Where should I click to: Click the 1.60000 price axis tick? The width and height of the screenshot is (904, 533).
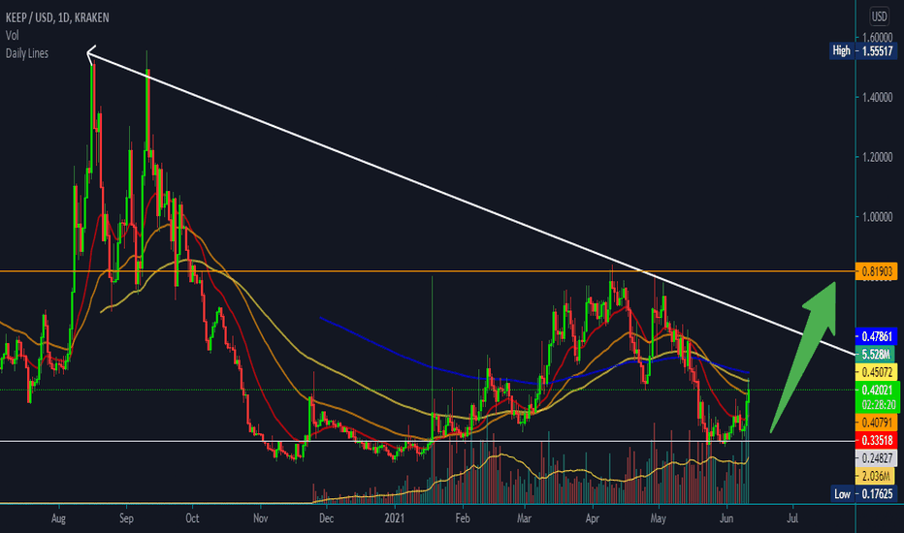click(878, 37)
